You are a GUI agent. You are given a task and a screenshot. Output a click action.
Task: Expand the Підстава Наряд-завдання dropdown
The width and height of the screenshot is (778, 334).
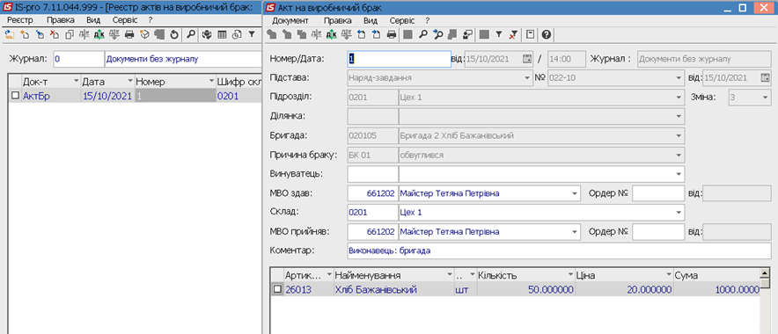point(526,78)
